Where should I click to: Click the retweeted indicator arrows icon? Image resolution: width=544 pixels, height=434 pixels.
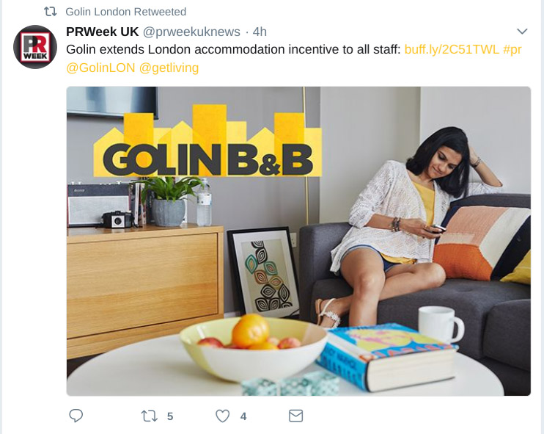[x=51, y=12]
